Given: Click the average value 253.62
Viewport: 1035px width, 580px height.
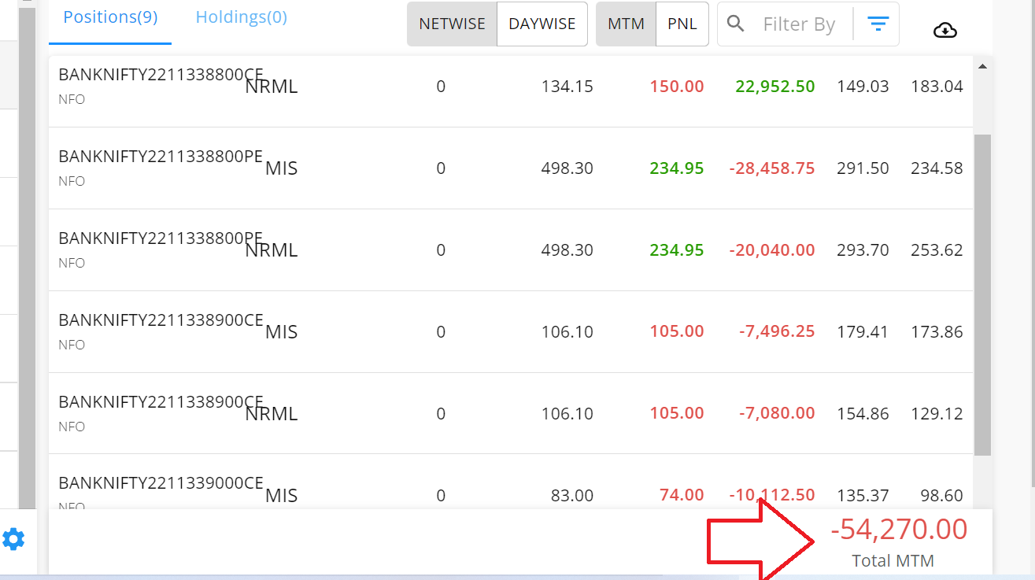Looking at the screenshot, I should (x=937, y=250).
